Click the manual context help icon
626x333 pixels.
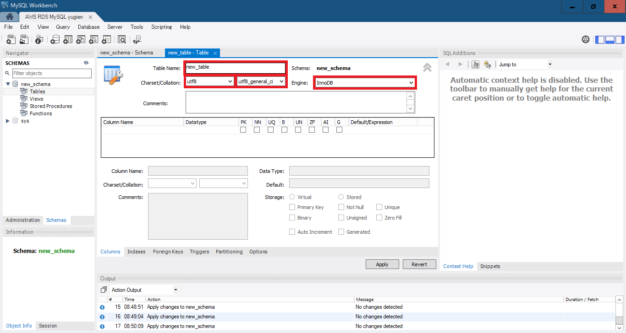pos(476,64)
